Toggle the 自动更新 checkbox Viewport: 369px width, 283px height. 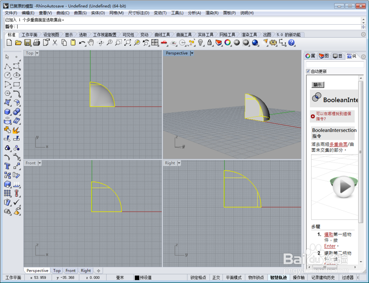308,71
